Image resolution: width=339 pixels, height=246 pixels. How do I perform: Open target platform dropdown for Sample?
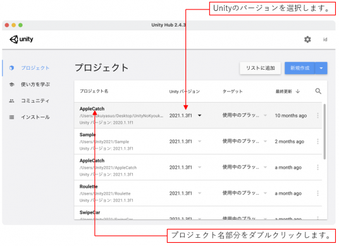(x=265, y=141)
